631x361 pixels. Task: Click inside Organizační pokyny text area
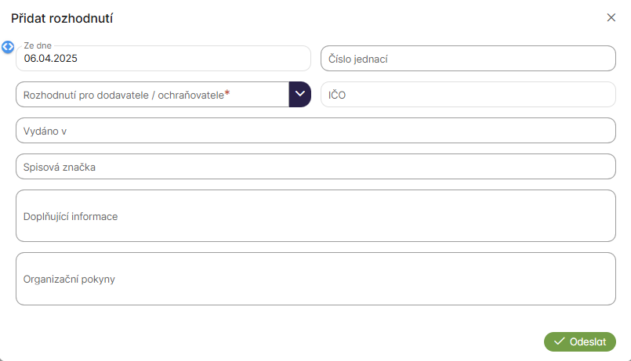tap(315, 279)
